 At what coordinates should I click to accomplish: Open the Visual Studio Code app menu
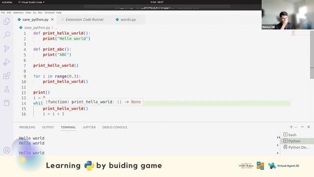[31, 2]
